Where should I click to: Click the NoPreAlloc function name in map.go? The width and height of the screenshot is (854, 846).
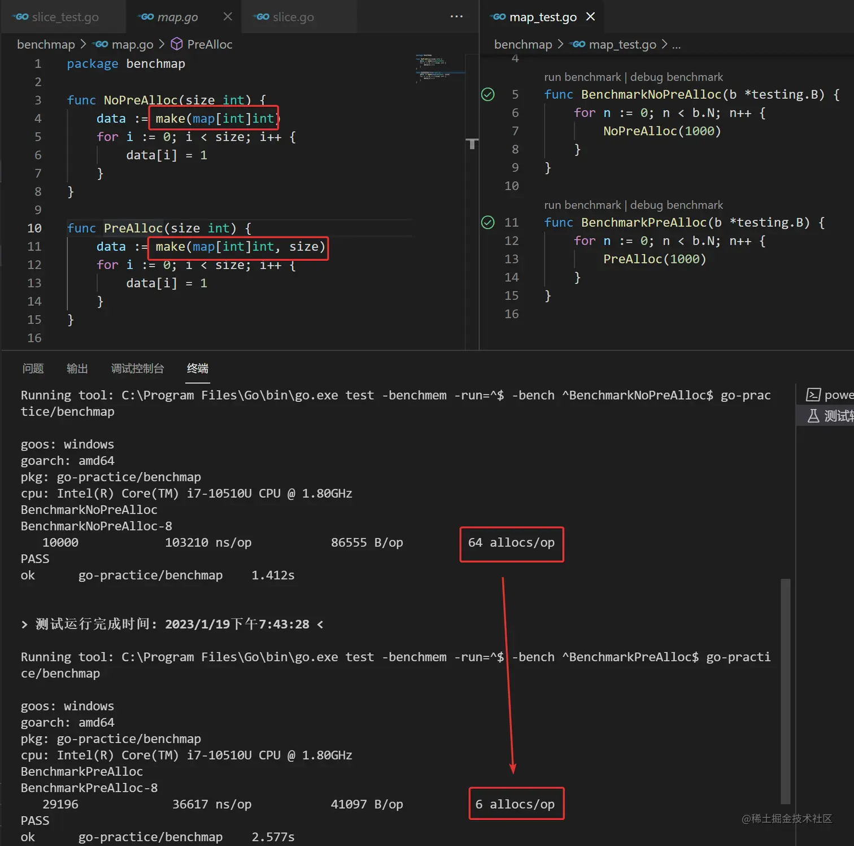pyautogui.click(x=141, y=100)
